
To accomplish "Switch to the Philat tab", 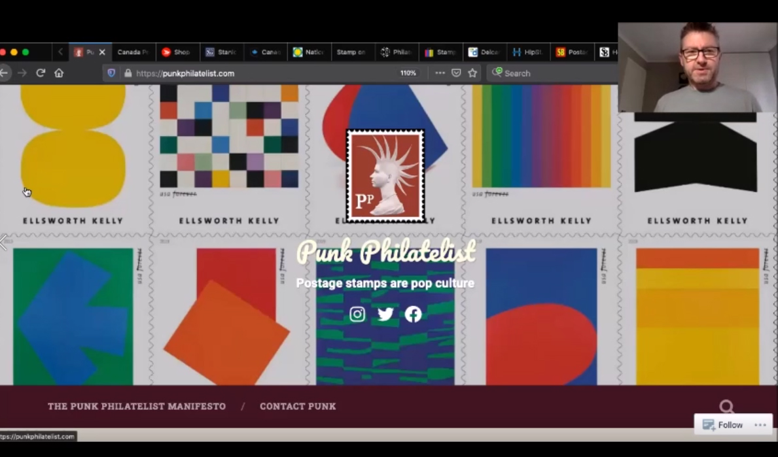I will pyautogui.click(x=396, y=52).
